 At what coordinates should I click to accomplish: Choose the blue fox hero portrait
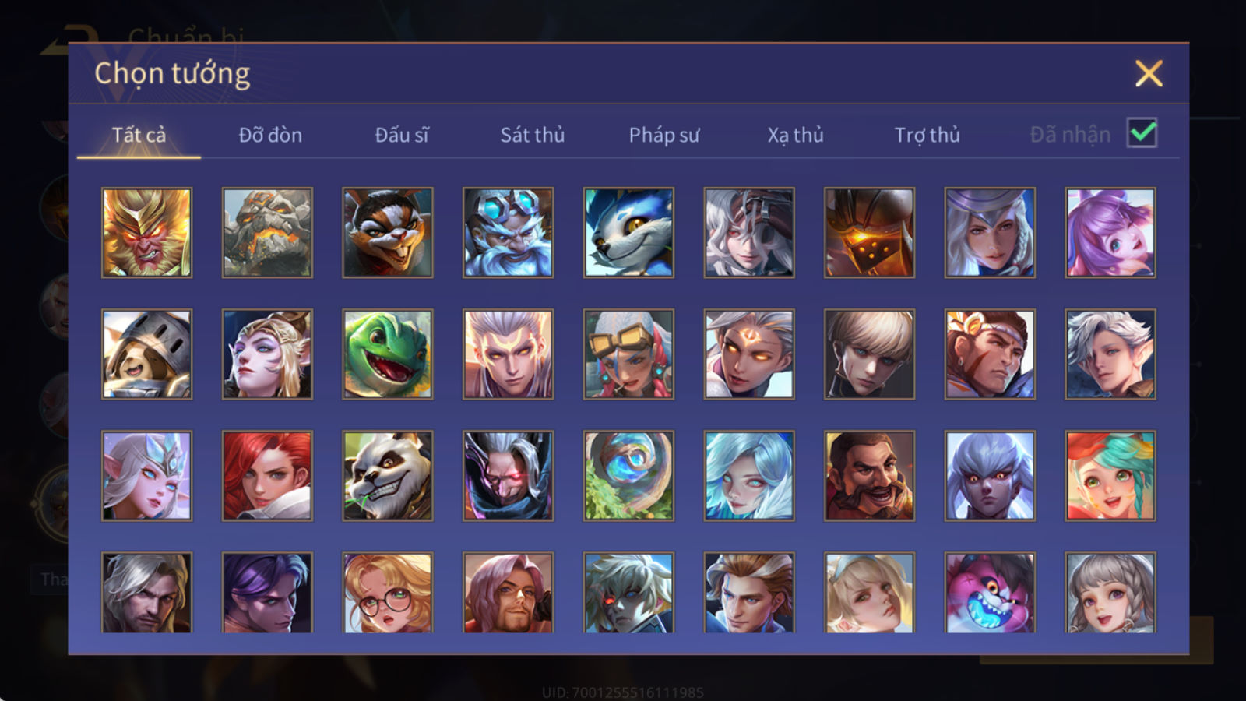coord(628,232)
